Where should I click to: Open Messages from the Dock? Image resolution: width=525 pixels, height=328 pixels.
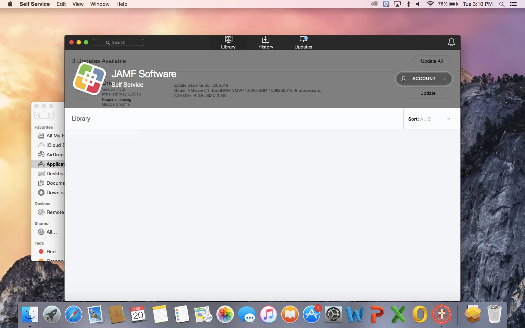click(247, 314)
